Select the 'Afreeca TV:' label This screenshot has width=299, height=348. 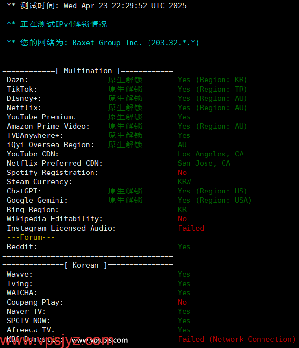coord(31,330)
